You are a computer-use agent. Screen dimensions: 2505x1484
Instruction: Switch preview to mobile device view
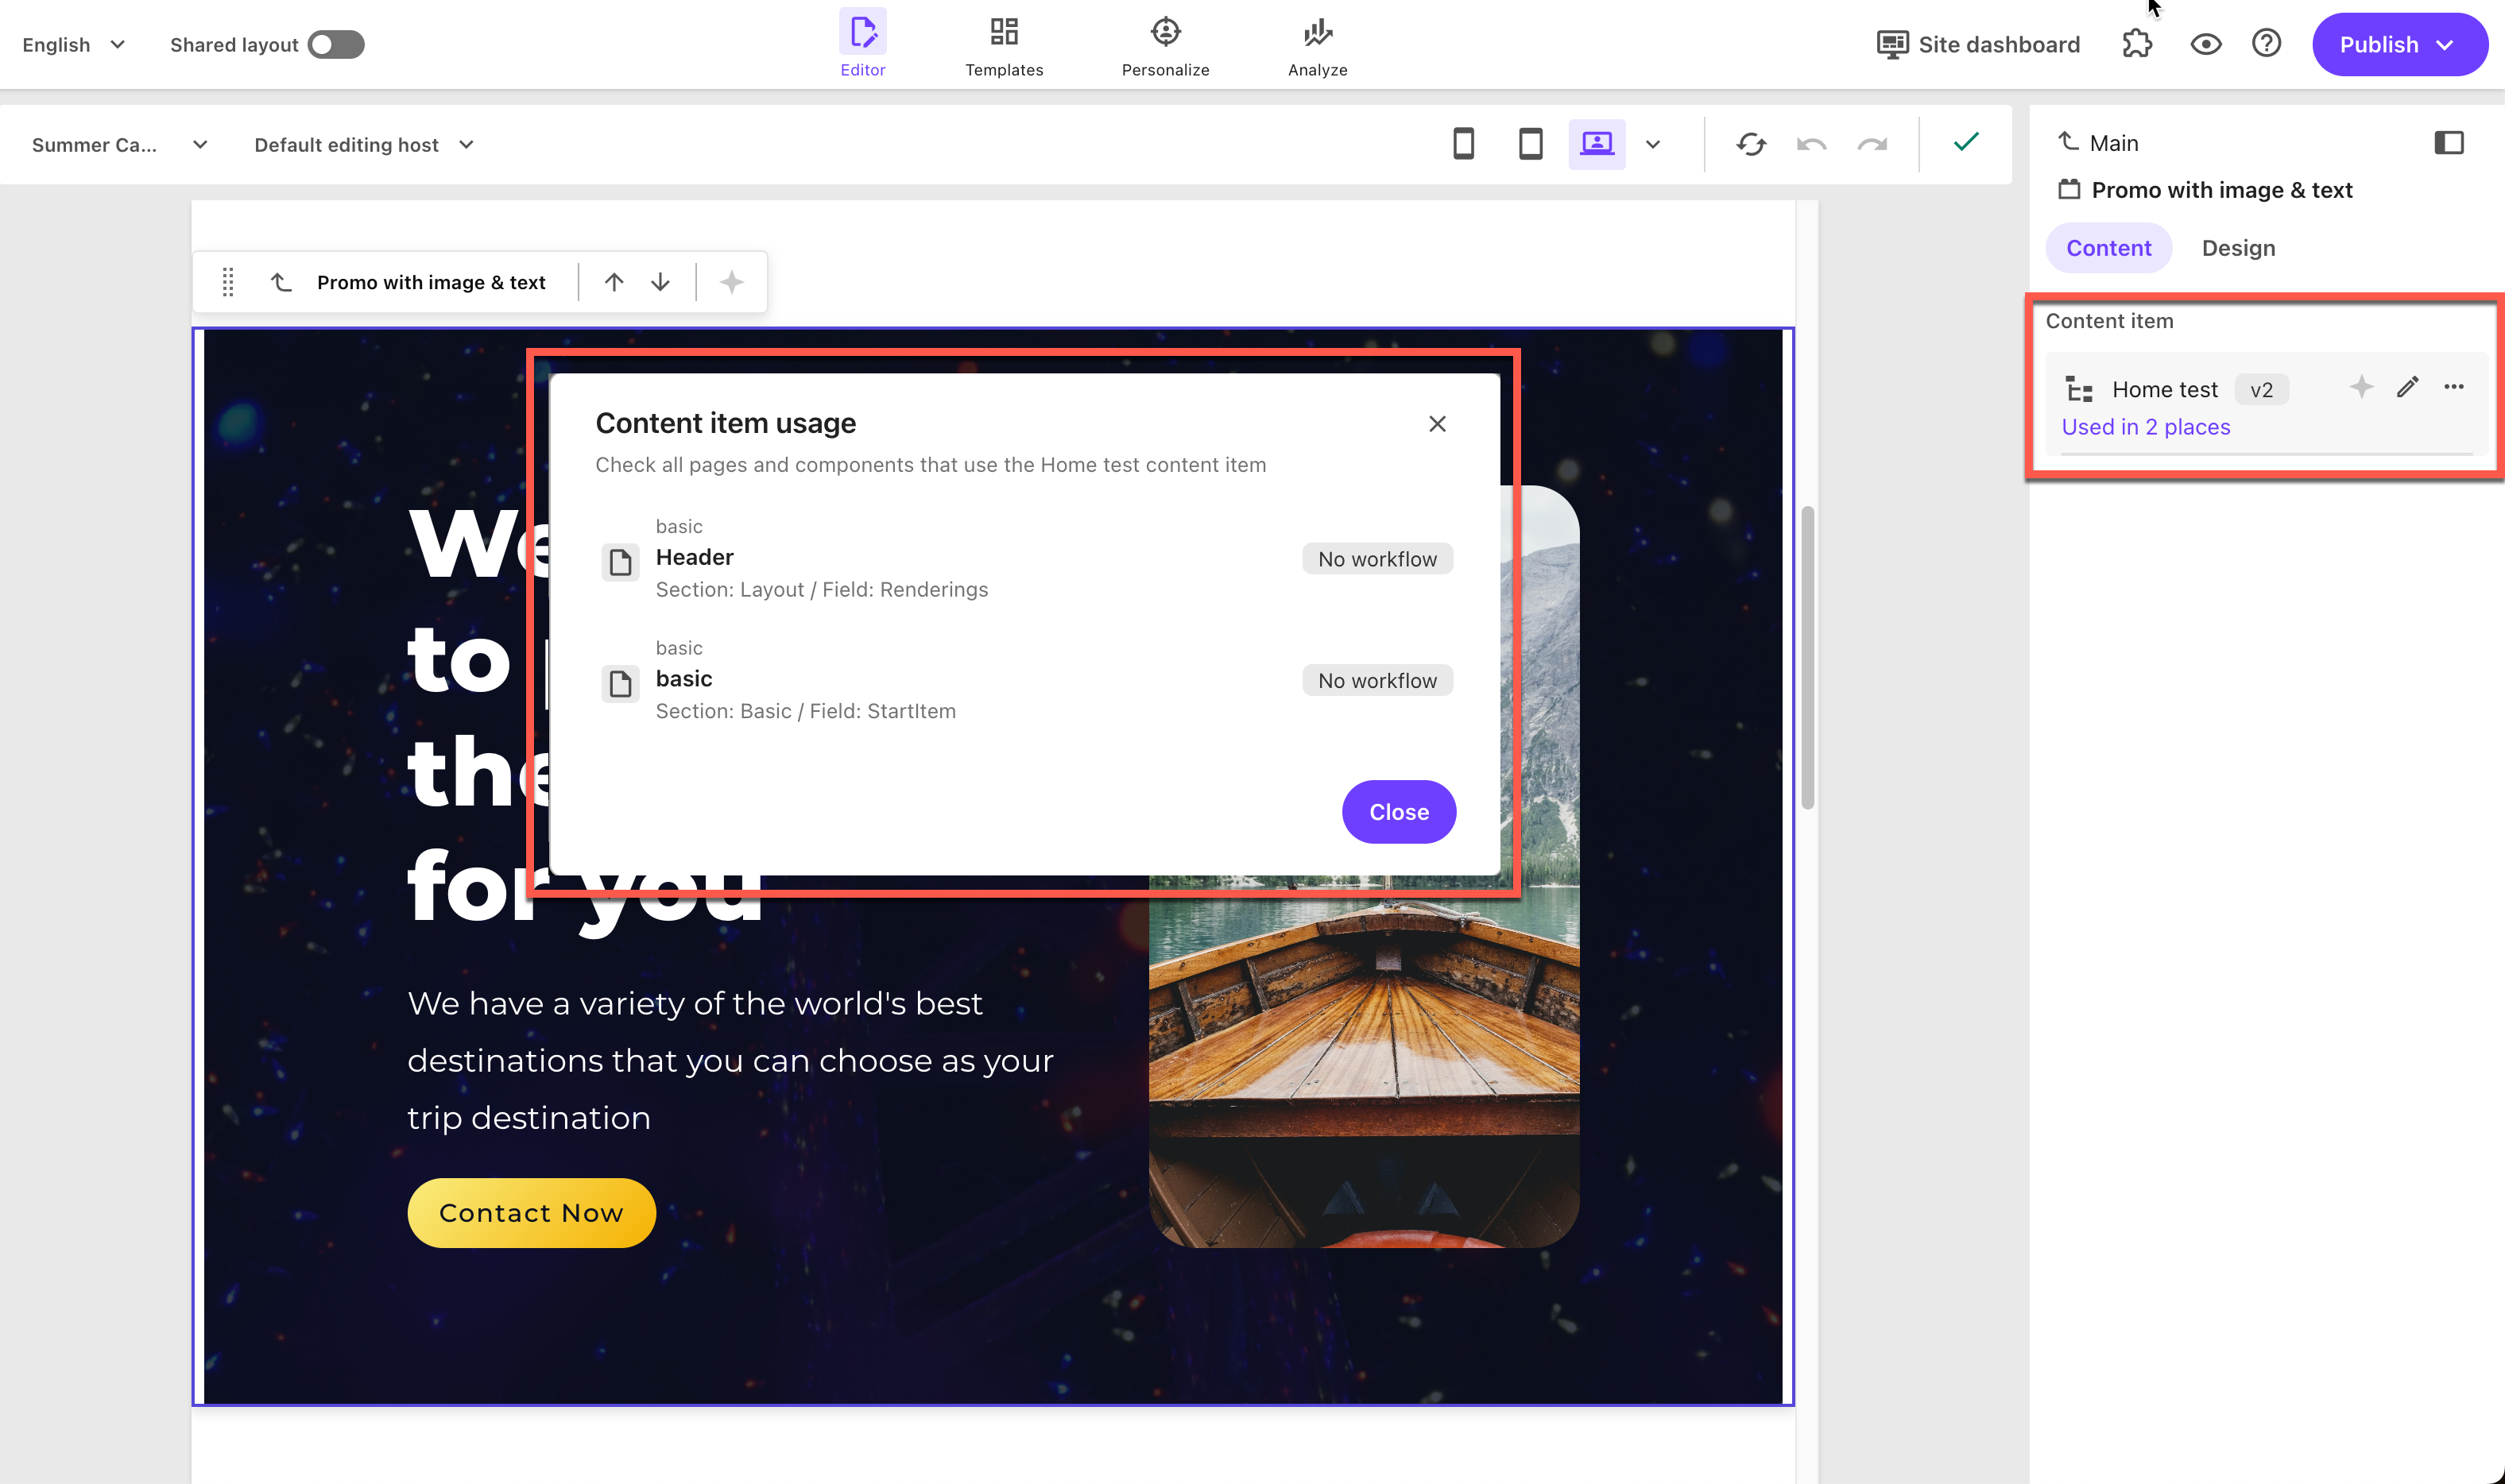(1464, 144)
